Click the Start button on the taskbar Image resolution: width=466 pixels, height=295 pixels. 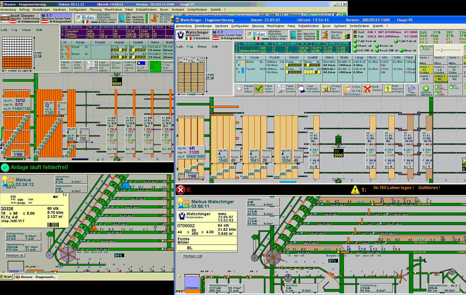point(6,276)
